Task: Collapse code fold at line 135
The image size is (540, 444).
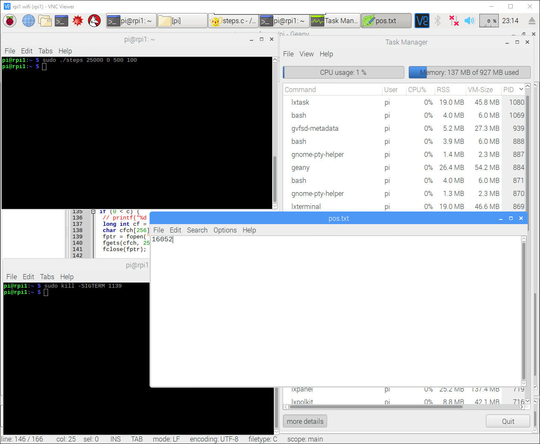Action: point(93,212)
